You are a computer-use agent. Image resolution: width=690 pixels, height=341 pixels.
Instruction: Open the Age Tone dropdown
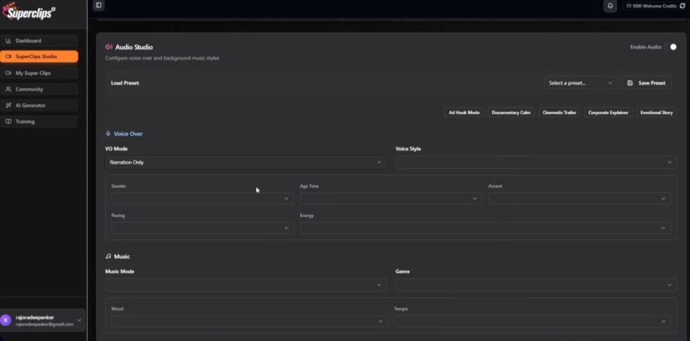[x=390, y=198]
